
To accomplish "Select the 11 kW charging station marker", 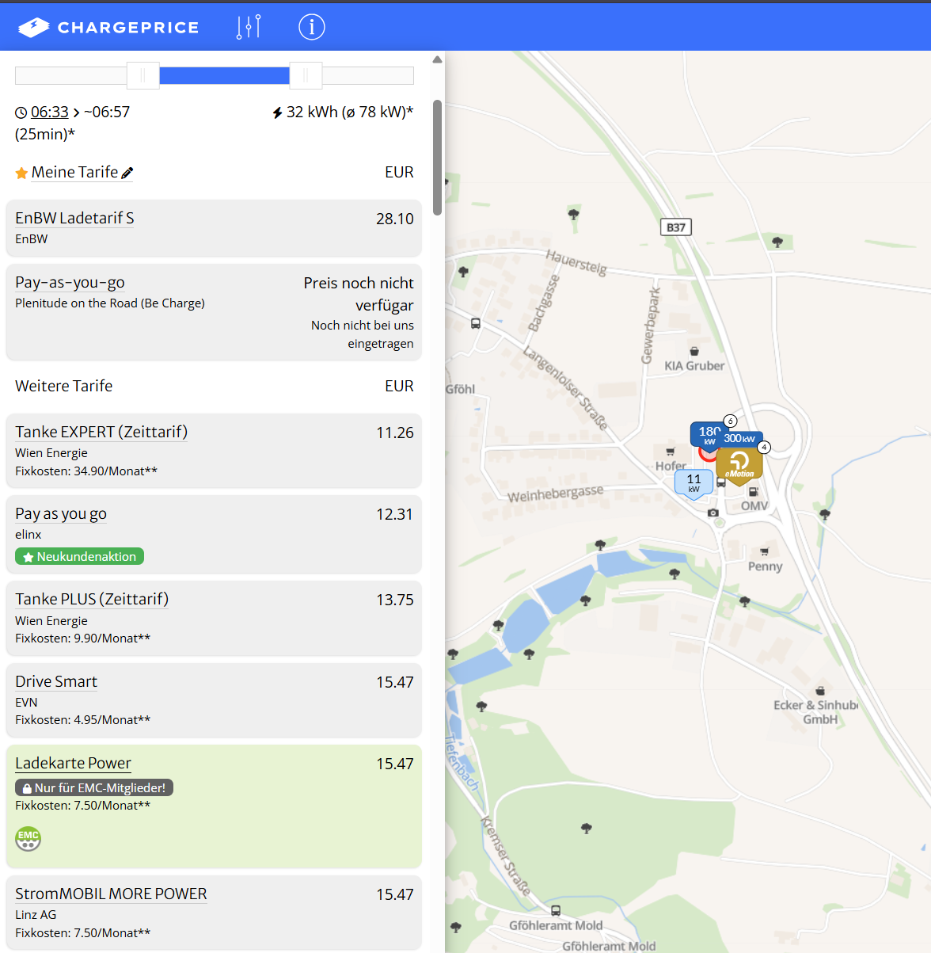I will (x=693, y=482).
